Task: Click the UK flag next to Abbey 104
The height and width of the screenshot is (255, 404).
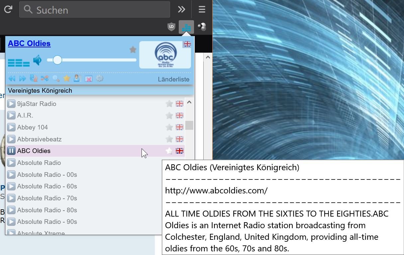Action: point(179,127)
